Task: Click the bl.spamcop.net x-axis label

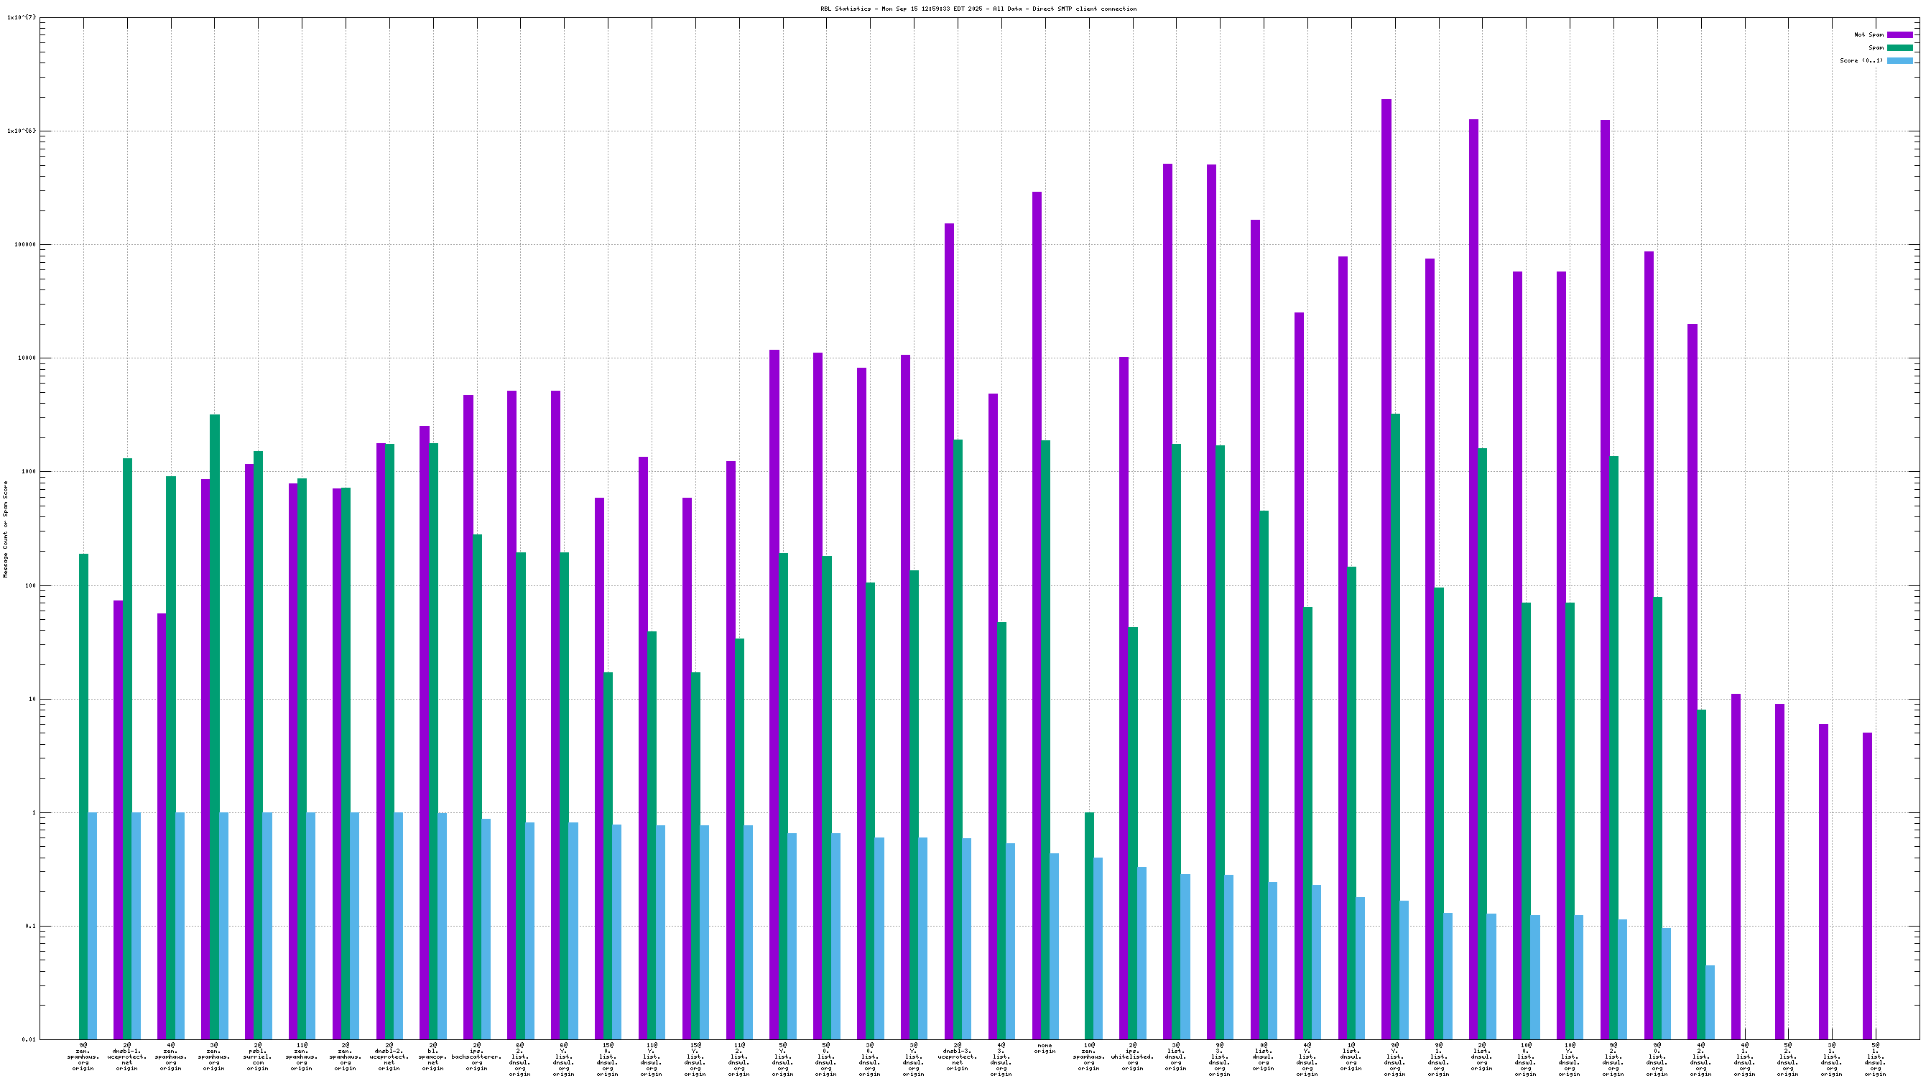Action: pos(432,1056)
